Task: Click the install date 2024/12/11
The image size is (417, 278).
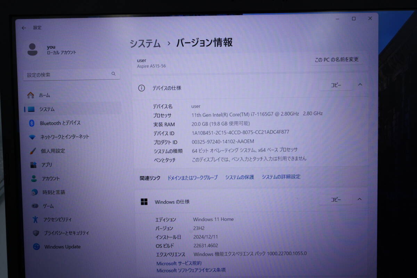Action: [206, 237]
